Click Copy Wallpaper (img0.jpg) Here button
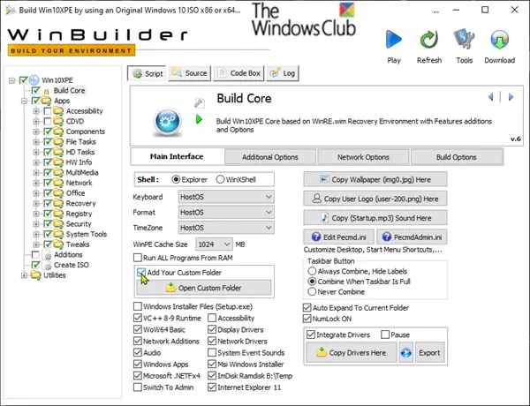This screenshot has height=406, width=530. coord(375,179)
